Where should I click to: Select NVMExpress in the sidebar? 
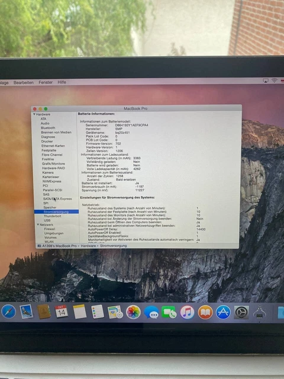(51, 181)
